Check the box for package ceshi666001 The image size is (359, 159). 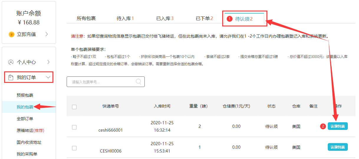tap(74, 127)
